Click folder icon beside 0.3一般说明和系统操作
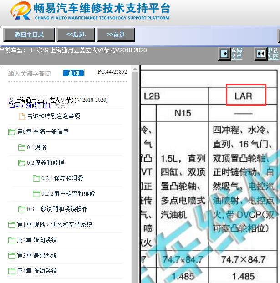The height and width of the screenshot is (283, 280). pyautogui.click(x=22, y=209)
